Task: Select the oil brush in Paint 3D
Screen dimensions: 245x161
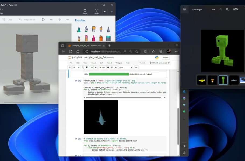Action: [94, 29]
